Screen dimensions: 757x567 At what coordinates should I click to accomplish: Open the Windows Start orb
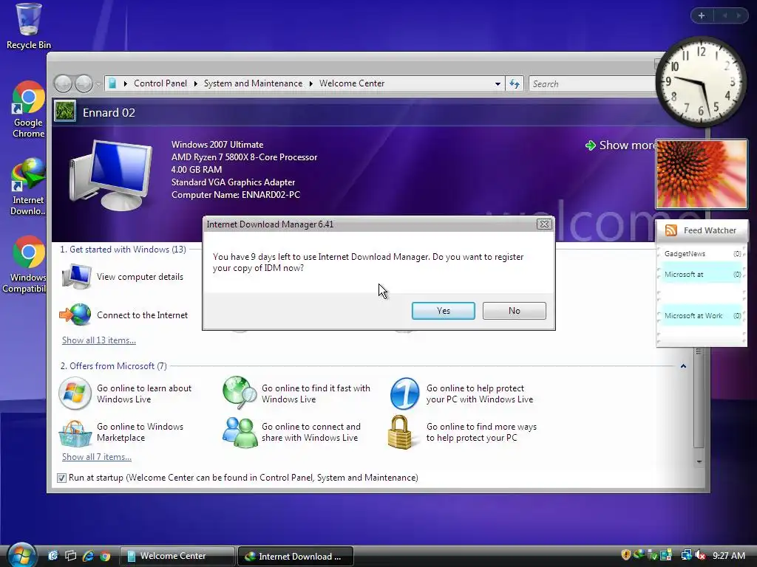tap(21, 554)
